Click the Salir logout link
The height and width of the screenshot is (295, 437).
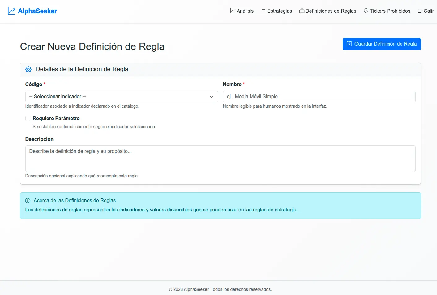click(426, 11)
